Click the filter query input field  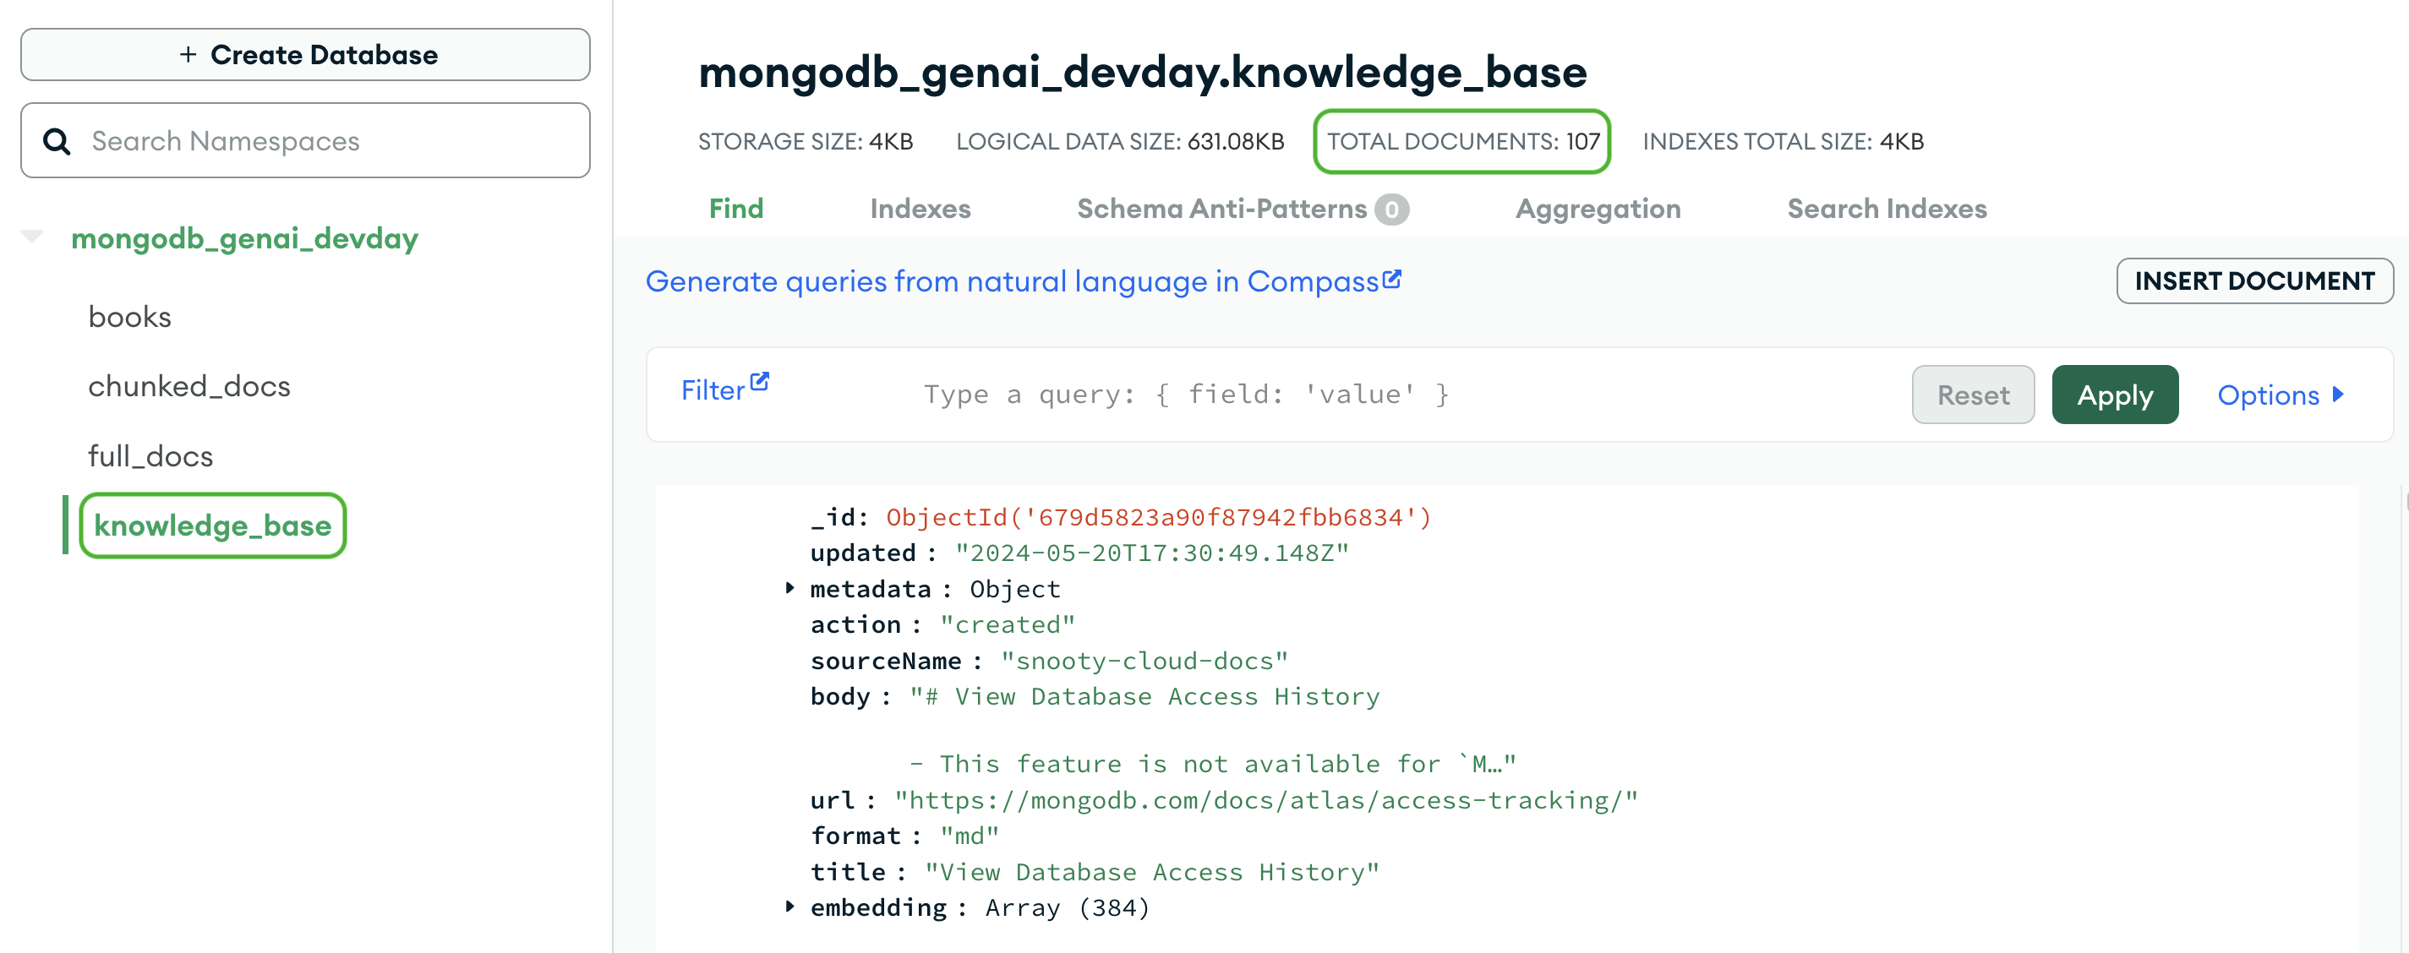point(1403,395)
